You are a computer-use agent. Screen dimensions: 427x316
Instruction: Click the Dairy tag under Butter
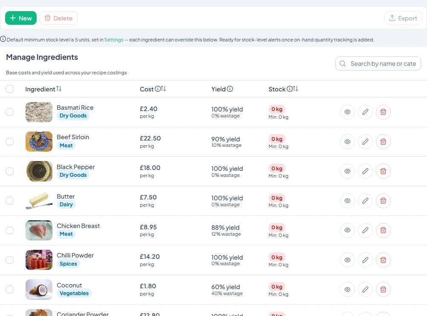(66, 205)
